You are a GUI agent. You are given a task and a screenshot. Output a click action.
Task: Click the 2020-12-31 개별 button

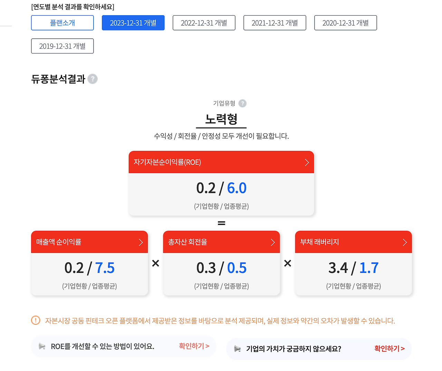[x=345, y=23]
